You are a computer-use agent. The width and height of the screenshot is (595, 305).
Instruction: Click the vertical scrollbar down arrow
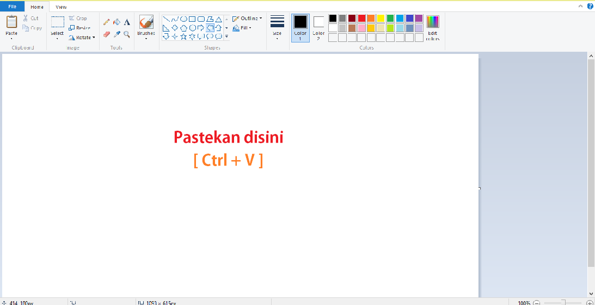click(591, 294)
